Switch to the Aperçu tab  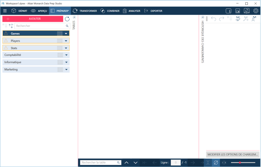(39, 11)
